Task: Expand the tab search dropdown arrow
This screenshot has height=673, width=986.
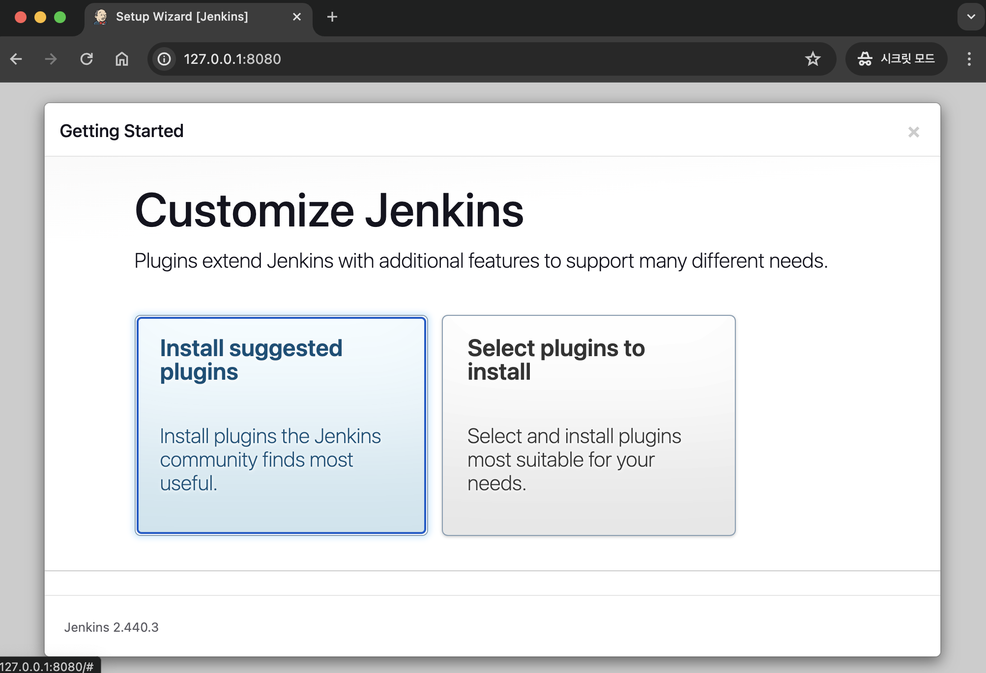Action: coord(971,17)
